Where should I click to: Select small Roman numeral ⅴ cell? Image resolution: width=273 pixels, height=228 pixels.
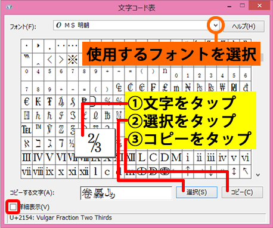tap(234, 158)
